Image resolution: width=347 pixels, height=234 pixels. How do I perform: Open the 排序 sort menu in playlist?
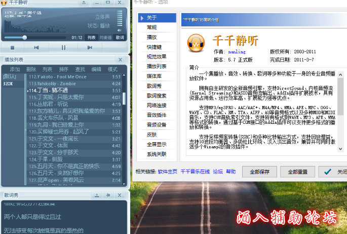coord(63,69)
